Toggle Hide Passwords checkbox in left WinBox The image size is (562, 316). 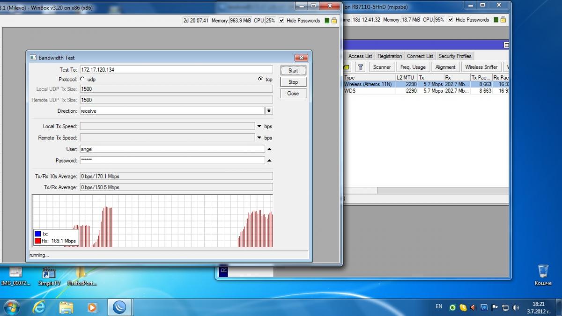pyautogui.click(x=281, y=21)
